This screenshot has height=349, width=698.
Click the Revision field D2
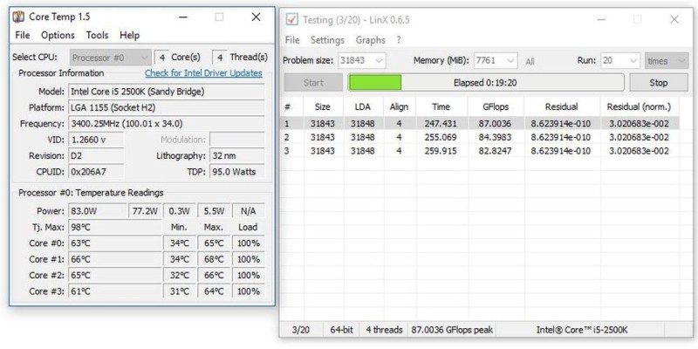pos(96,156)
